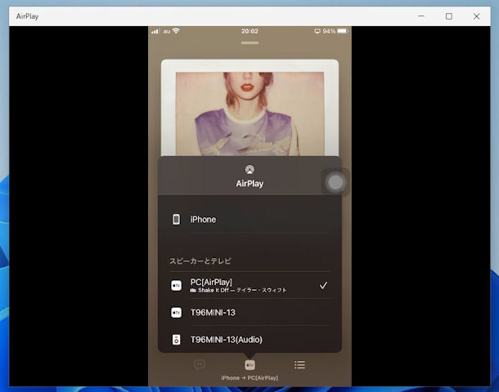Click the Apple TV icon beside T96MINI-13

(176, 313)
